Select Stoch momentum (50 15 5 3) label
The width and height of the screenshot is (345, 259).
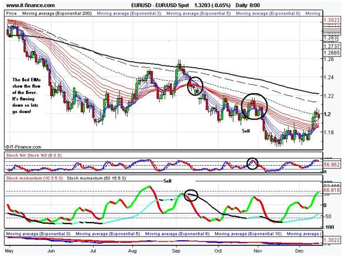[96, 178]
